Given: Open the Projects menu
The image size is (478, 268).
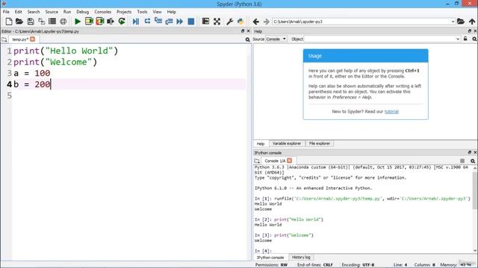Looking at the screenshot, I should (x=124, y=12).
